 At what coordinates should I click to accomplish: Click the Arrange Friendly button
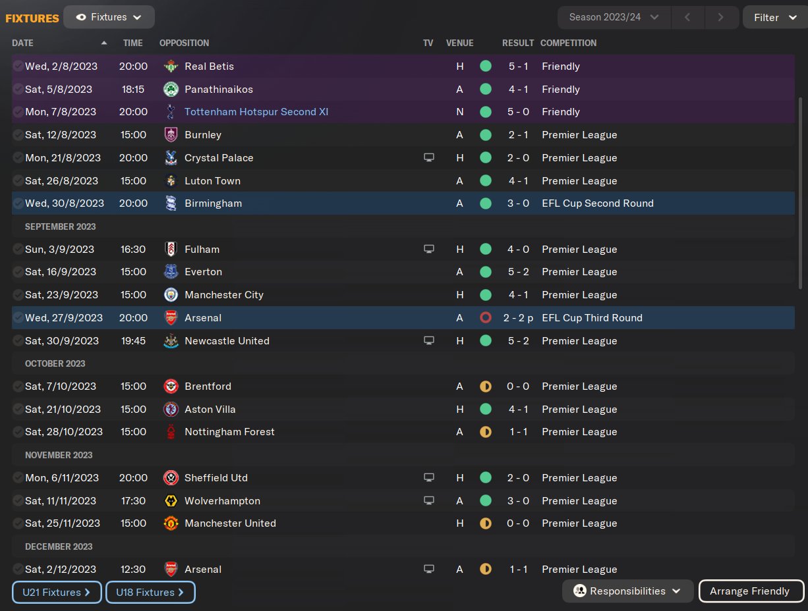point(750,591)
